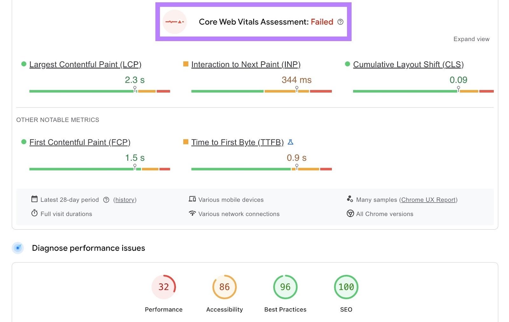Click the calendar icon for 28-day period
The image size is (509, 322).
[34, 199]
